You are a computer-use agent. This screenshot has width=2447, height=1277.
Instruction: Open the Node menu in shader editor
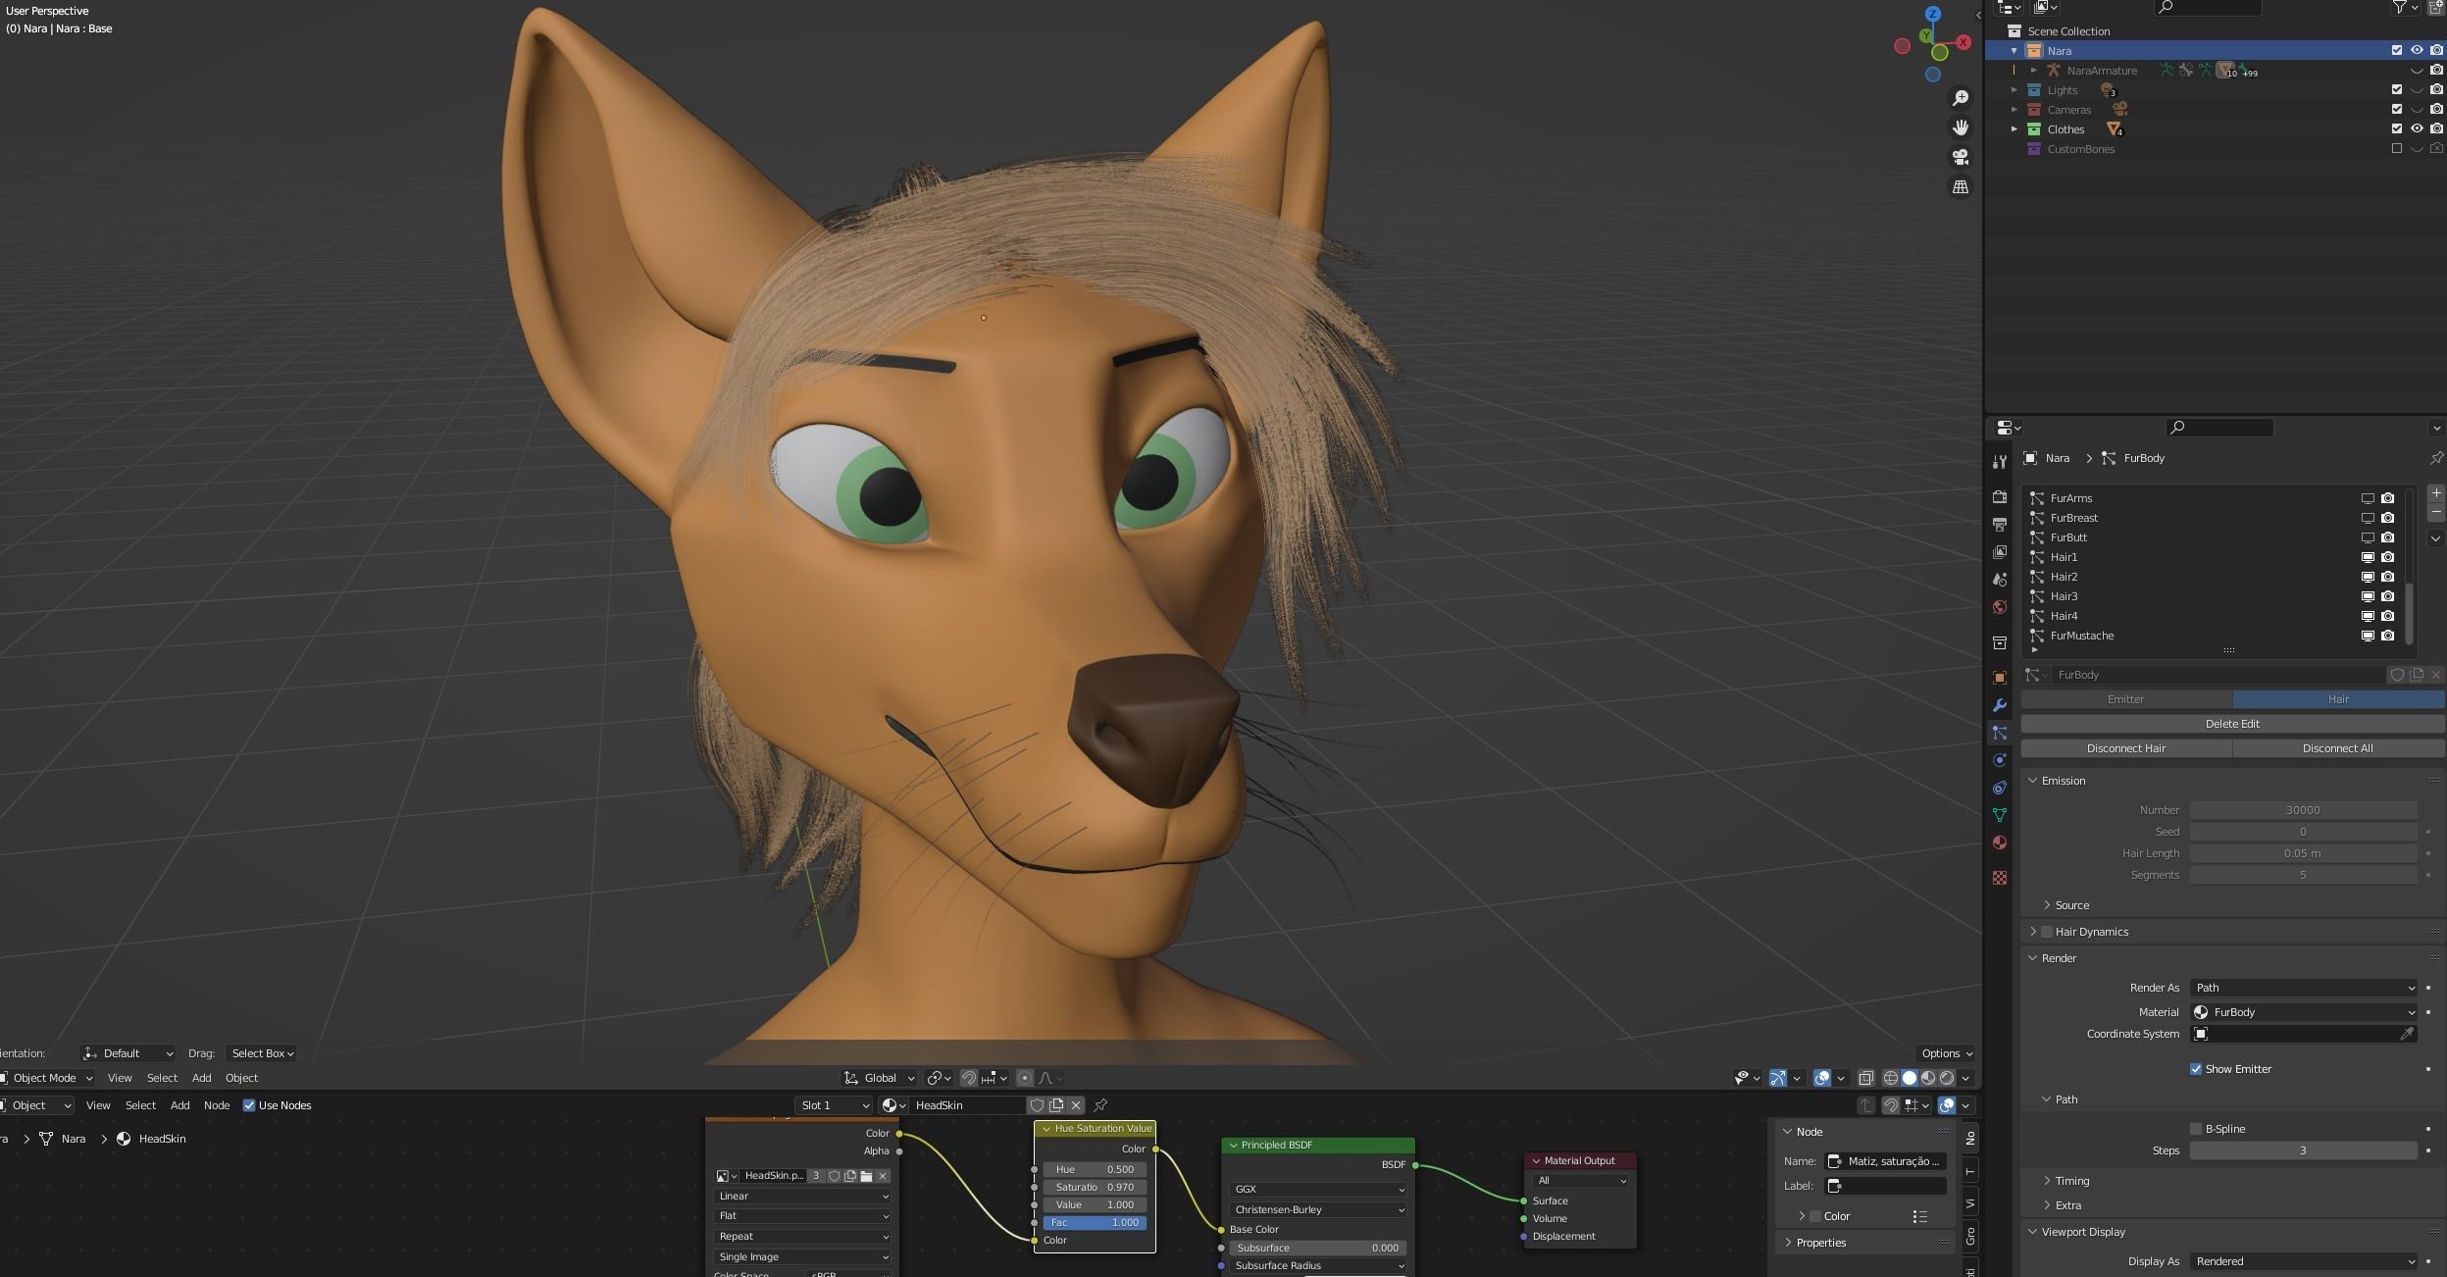tap(217, 1105)
